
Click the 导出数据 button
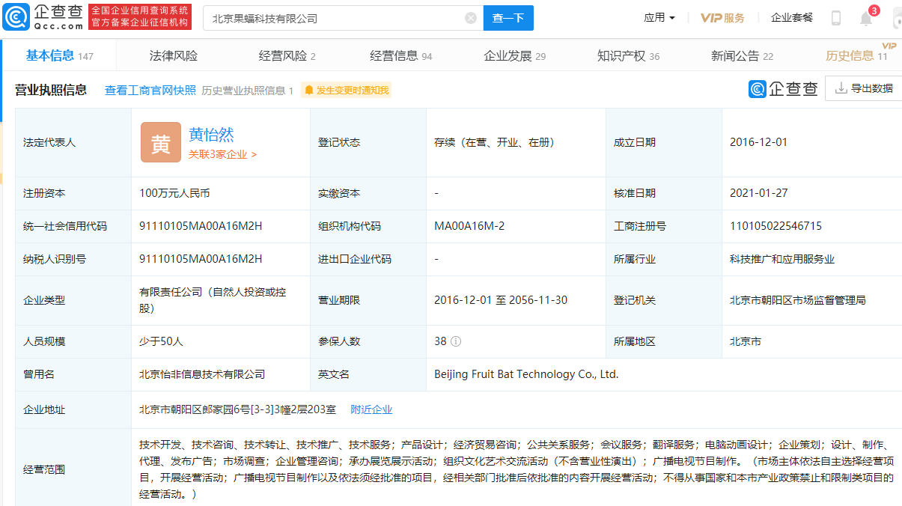pyautogui.click(x=864, y=88)
